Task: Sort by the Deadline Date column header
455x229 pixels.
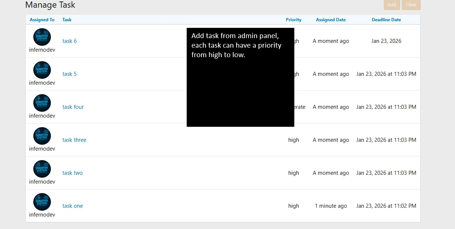Action: pos(386,20)
